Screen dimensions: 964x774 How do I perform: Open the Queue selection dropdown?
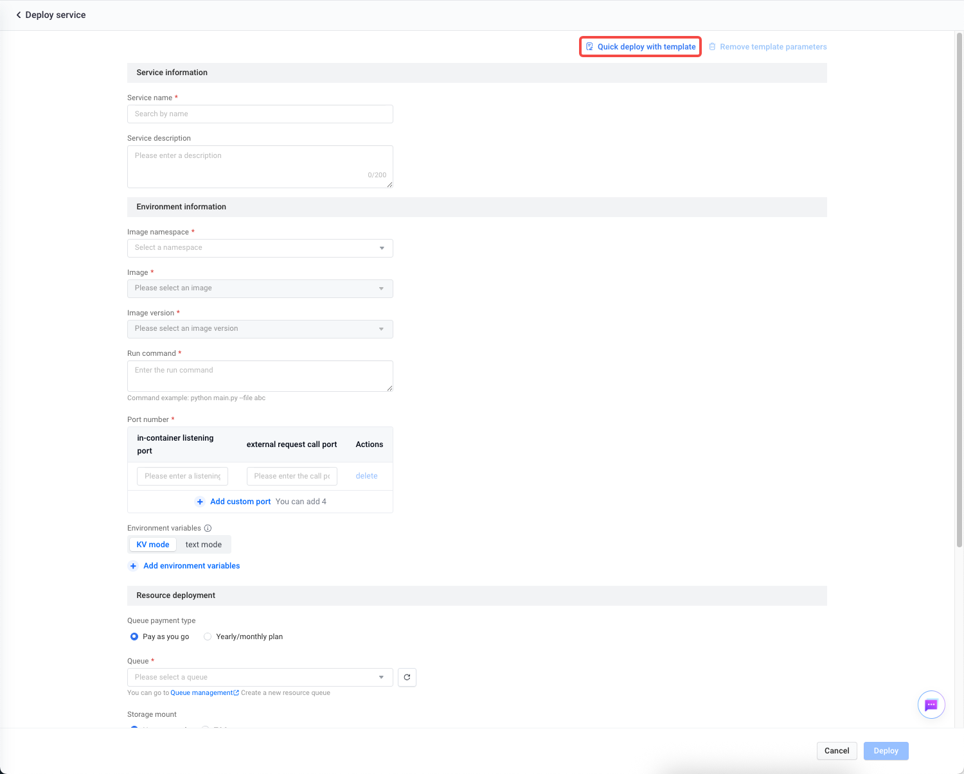click(260, 677)
